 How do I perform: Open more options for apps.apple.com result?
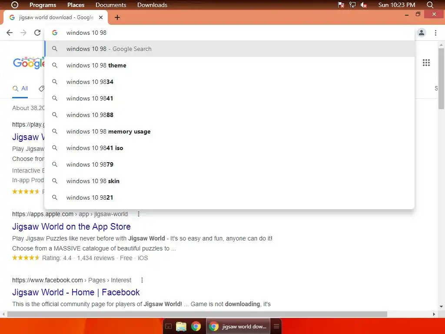139,214
